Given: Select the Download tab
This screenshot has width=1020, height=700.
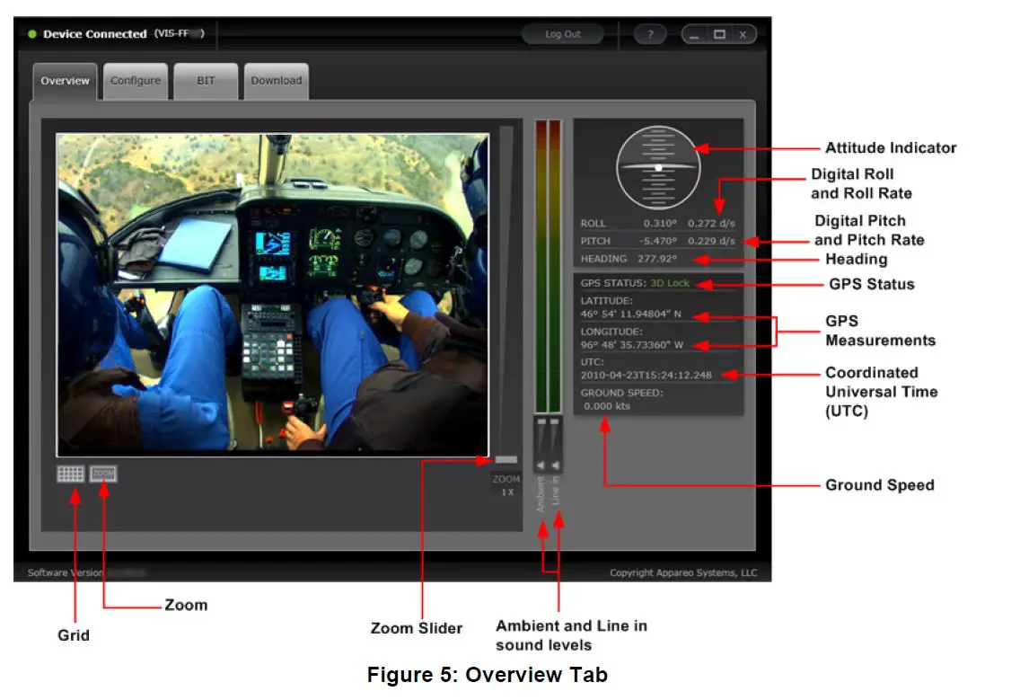Looking at the screenshot, I should point(276,80).
